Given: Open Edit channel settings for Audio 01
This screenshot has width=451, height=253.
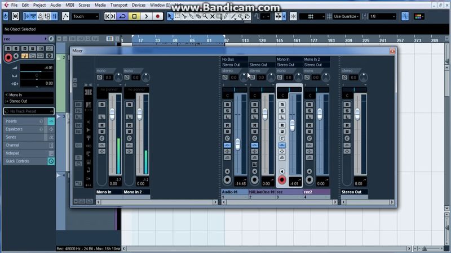Looking at the screenshot, I should [227, 138].
